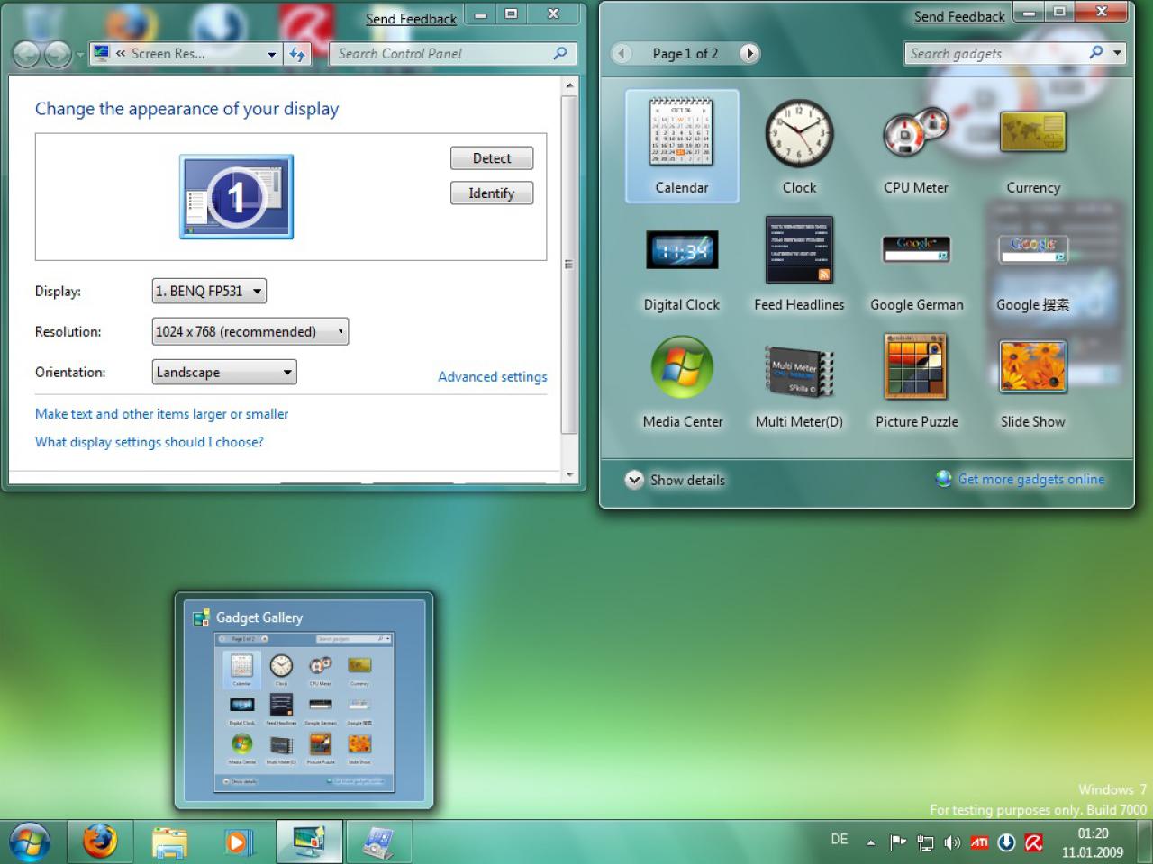Screen dimensions: 1153x864
Task: Show hidden tray icons arrow
Action: pyautogui.click(x=871, y=842)
